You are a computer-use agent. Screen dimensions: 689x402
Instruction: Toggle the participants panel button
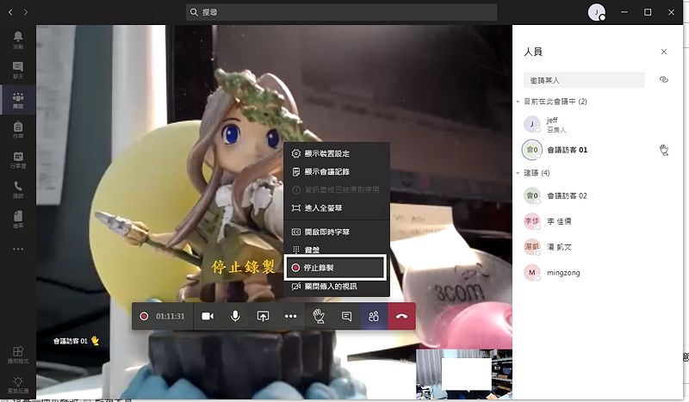[374, 316]
